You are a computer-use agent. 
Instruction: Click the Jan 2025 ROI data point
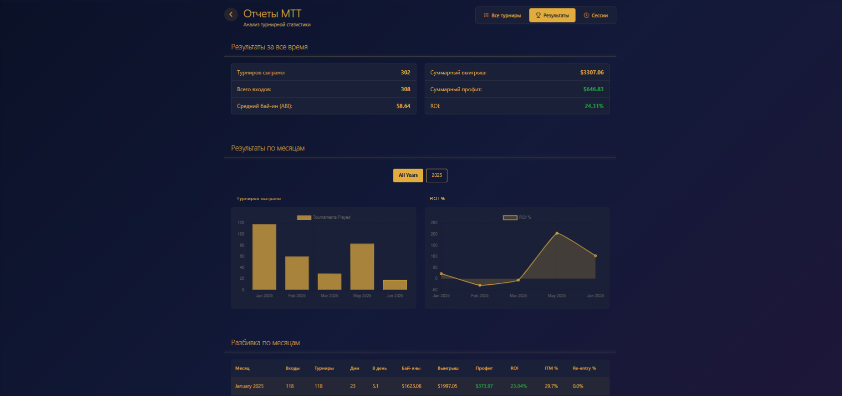point(441,273)
